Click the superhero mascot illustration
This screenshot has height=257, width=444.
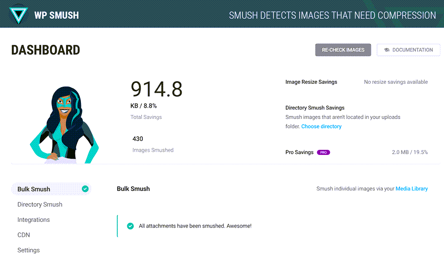click(x=64, y=125)
